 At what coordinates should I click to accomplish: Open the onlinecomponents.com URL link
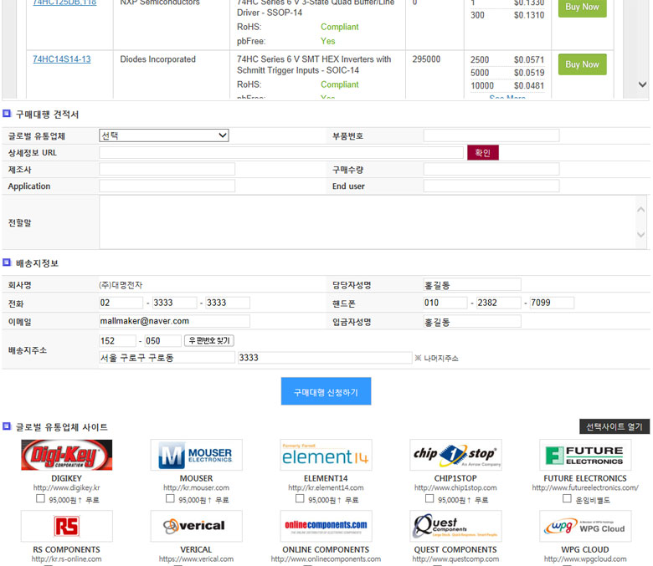326,559
